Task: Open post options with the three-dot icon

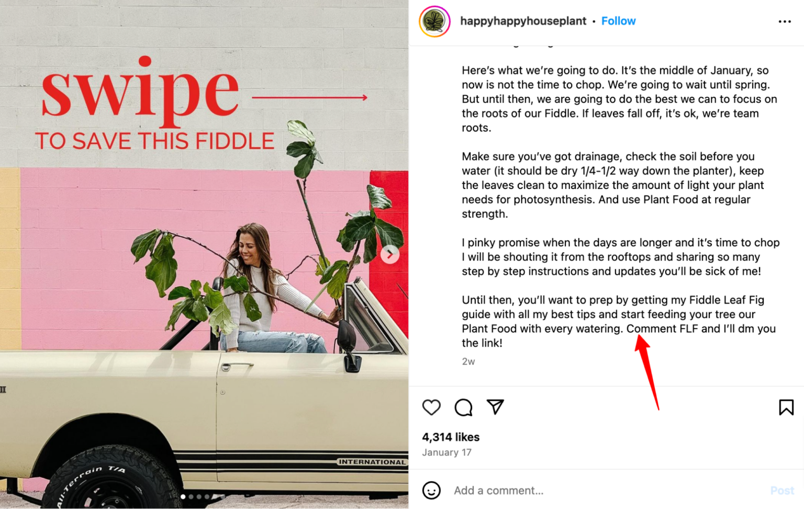Action: tap(785, 21)
